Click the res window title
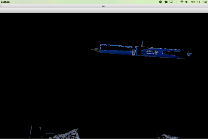Viewport: 208px width, 139px height. (104, 6)
